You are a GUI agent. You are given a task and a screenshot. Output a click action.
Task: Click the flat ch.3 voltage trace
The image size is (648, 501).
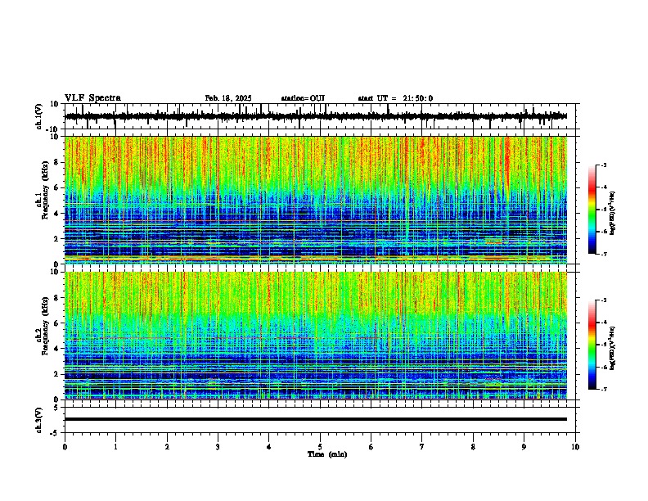(x=316, y=419)
